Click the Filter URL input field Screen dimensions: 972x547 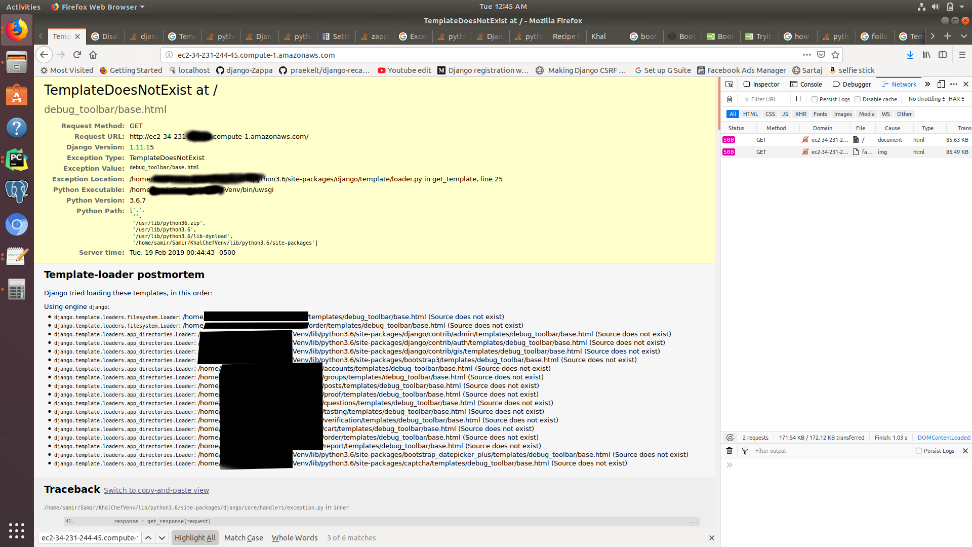pyautogui.click(x=764, y=99)
